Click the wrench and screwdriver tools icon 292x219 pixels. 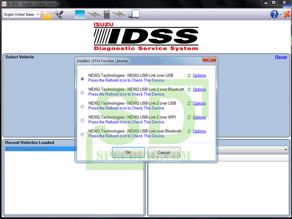tap(58, 15)
